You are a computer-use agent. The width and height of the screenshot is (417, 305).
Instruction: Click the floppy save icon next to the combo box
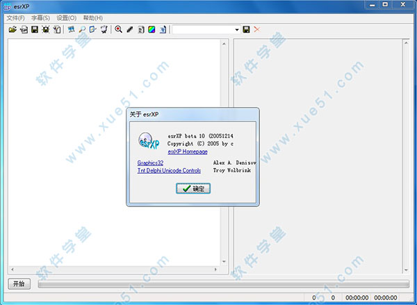246,29
